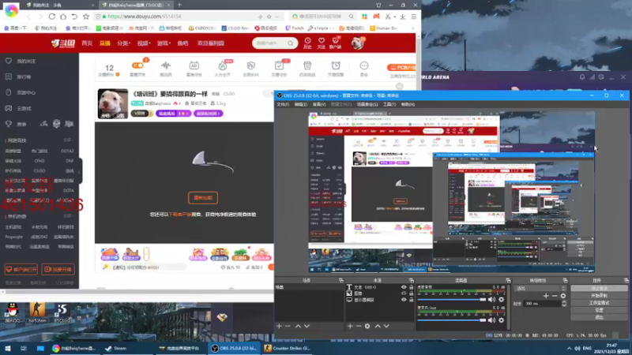Click the reload button in video player
This screenshot has height=355, width=632.
pos(203,198)
